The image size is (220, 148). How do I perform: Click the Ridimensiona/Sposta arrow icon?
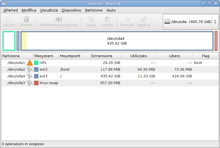(x=59, y=19)
